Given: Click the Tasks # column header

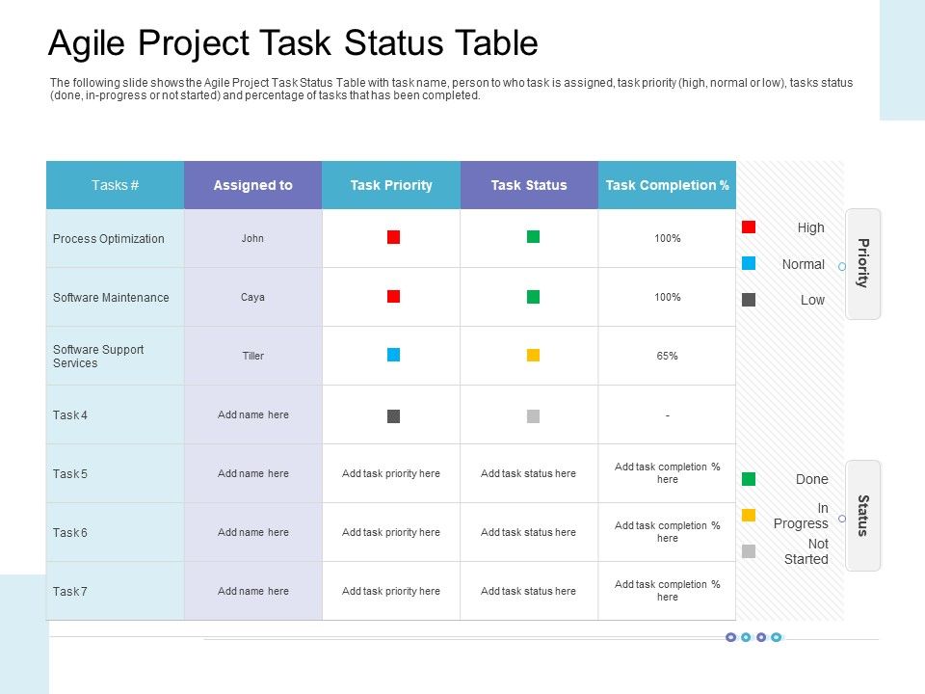Looking at the screenshot, I should (115, 185).
